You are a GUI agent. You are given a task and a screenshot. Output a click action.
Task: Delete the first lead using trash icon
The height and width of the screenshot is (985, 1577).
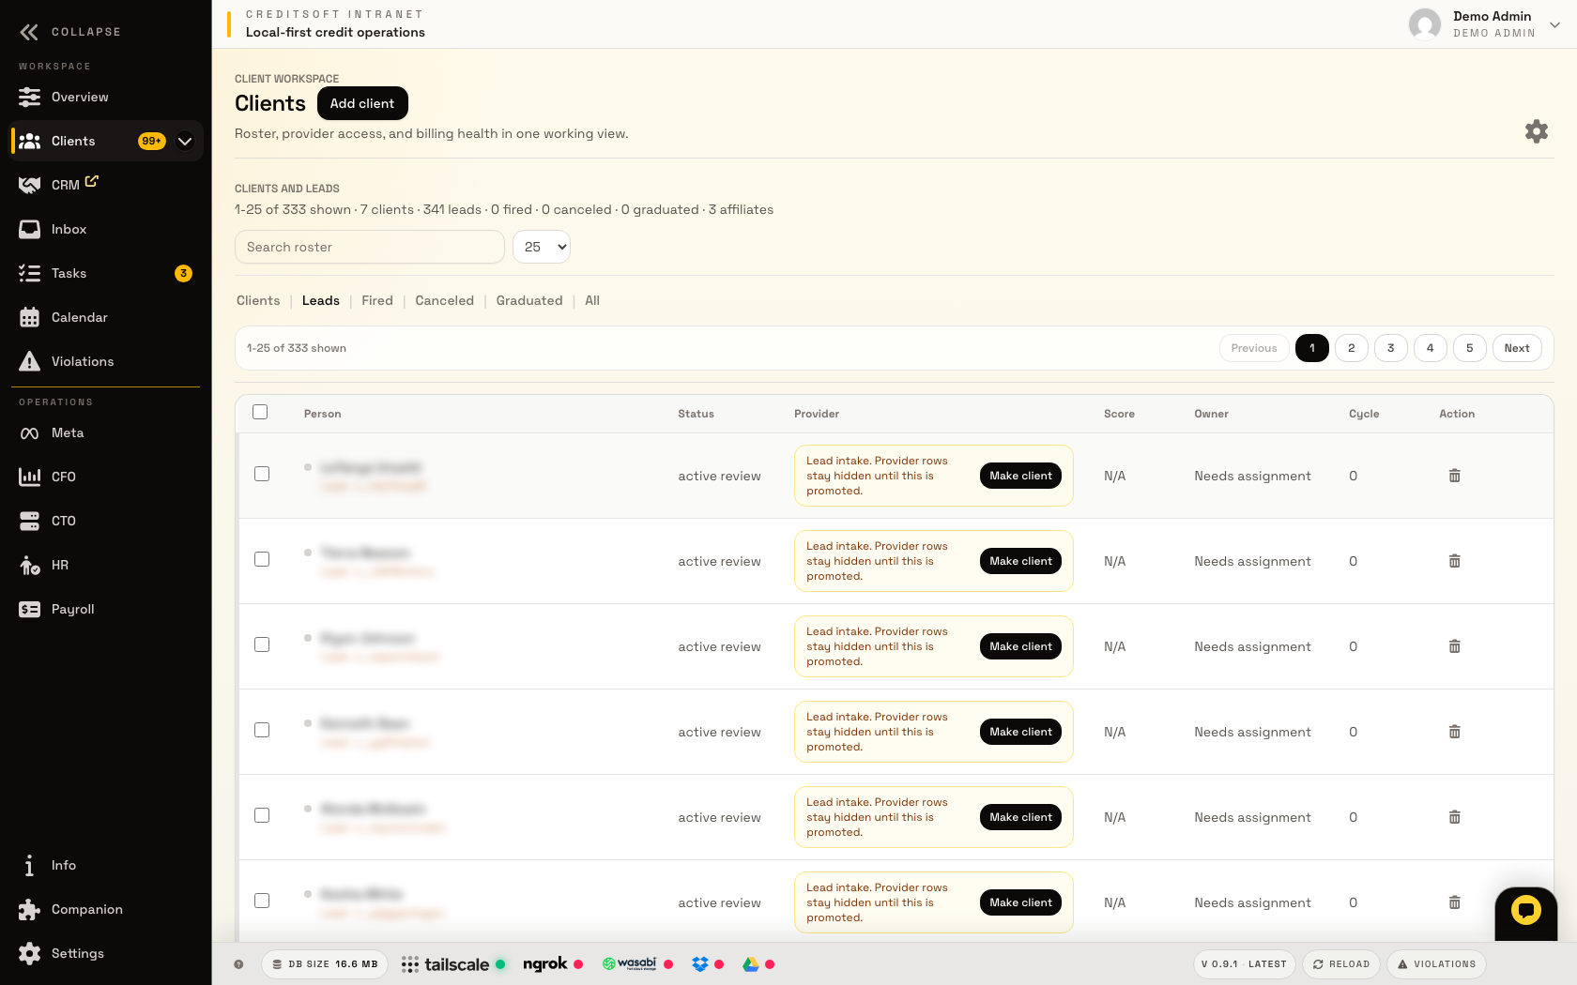[1454, 476]
